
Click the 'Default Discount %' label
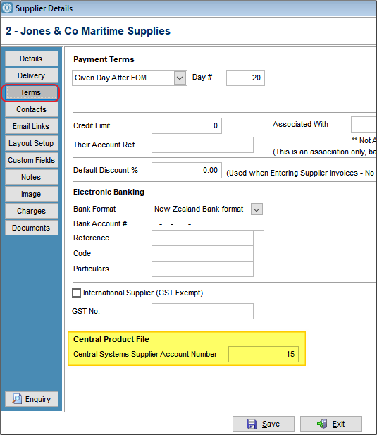[105, 170]
